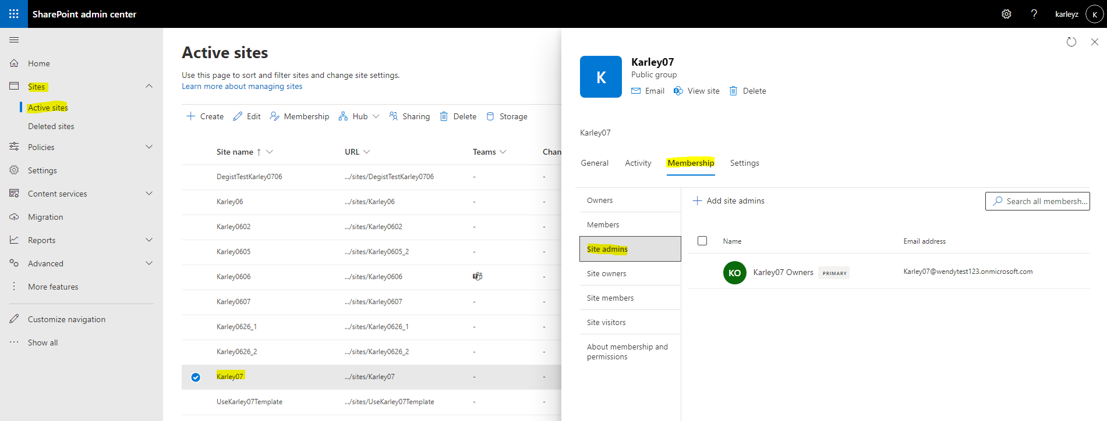Switch to the General tab
This screenshot has height=421, width=1107.
click(595, 163)
